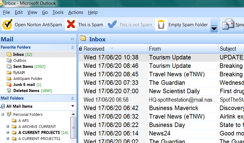Screen dimensions: 244x143
Task: Click the attachment paperclip column header
Action: click(x=80, y=49)
